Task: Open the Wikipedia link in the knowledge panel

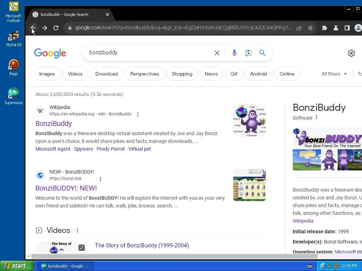Action: [303, 221]
